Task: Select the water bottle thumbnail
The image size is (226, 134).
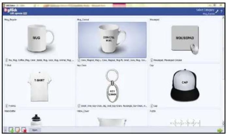Action: click(36, 120)
